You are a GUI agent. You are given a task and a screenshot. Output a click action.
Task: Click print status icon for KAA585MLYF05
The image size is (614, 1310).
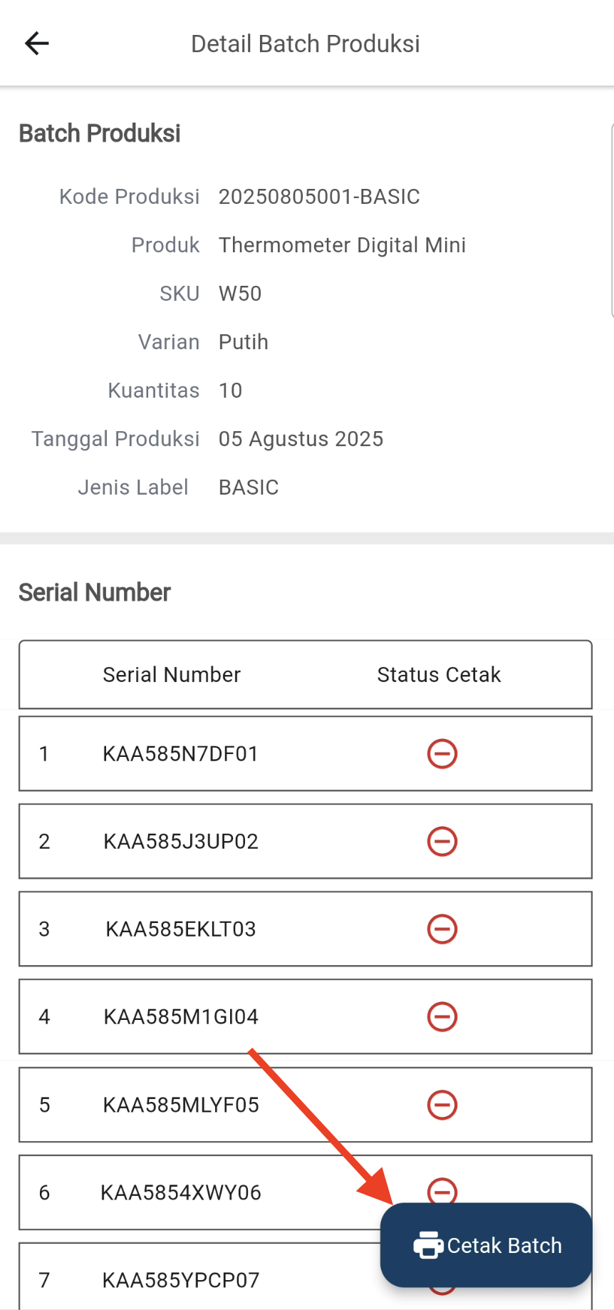[x=442, y=1105]
